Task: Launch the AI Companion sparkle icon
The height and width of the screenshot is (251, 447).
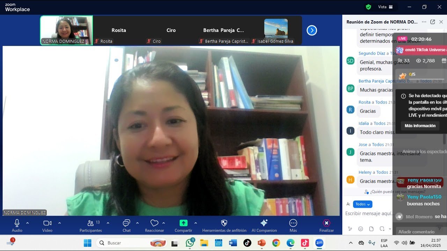Action: tap(264, 223)
